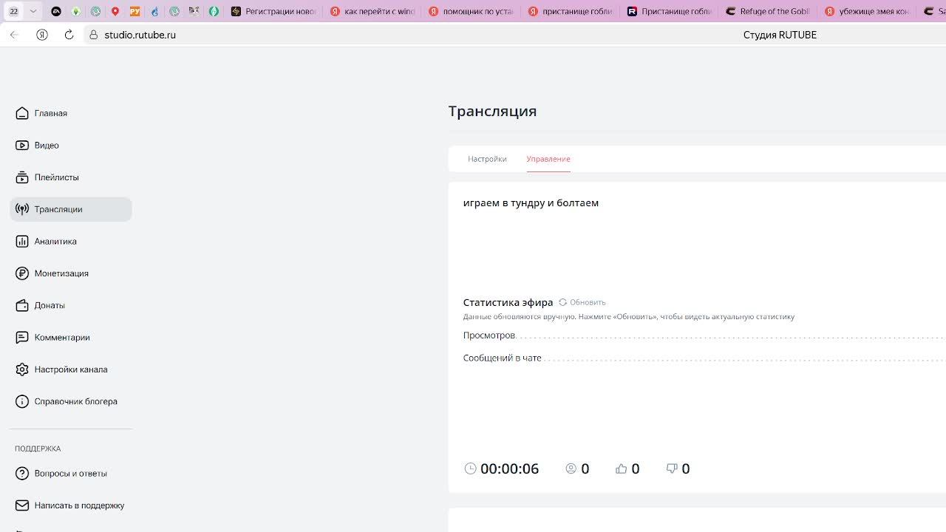This screenshot has height=532, width=946.
Task: Click the Донаты wallet icon
Action: [22, 305]
